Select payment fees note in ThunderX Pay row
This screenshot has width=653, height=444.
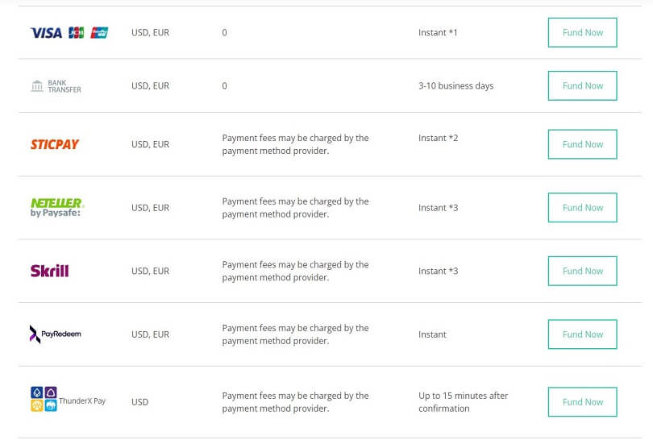click(295, 402)
